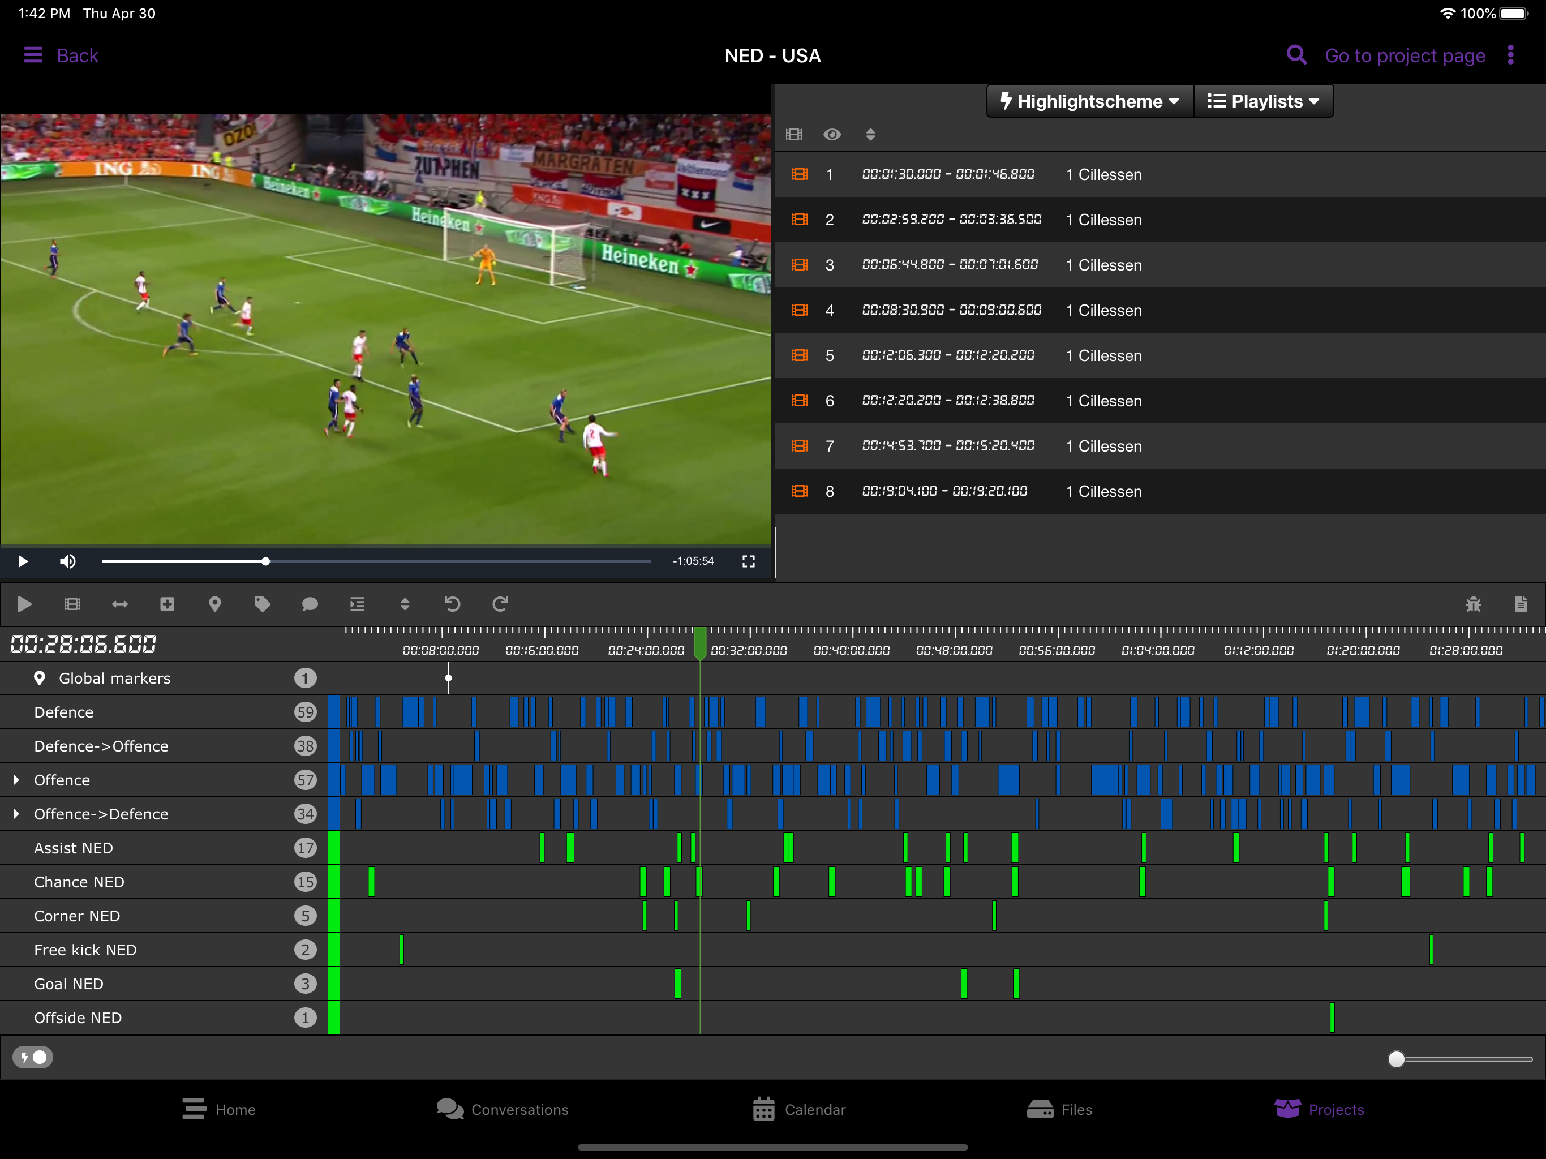Add a marker with the pin tool
The height and width of the screenshot is (1159, 1546).
click(214, 604)
